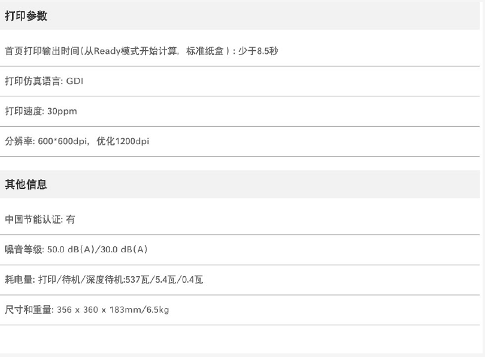This screenshot has width=485, height=357.
Task: Select the 分辨率 600*600dpi row
Action: [x=240, y=142]
